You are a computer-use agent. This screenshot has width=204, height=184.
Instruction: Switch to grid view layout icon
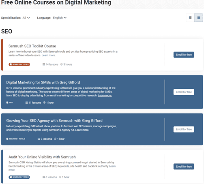tap(190, 17)
